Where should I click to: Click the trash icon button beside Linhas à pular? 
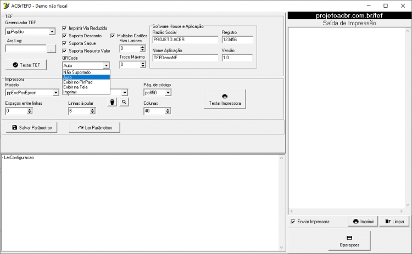click(112, 102)
